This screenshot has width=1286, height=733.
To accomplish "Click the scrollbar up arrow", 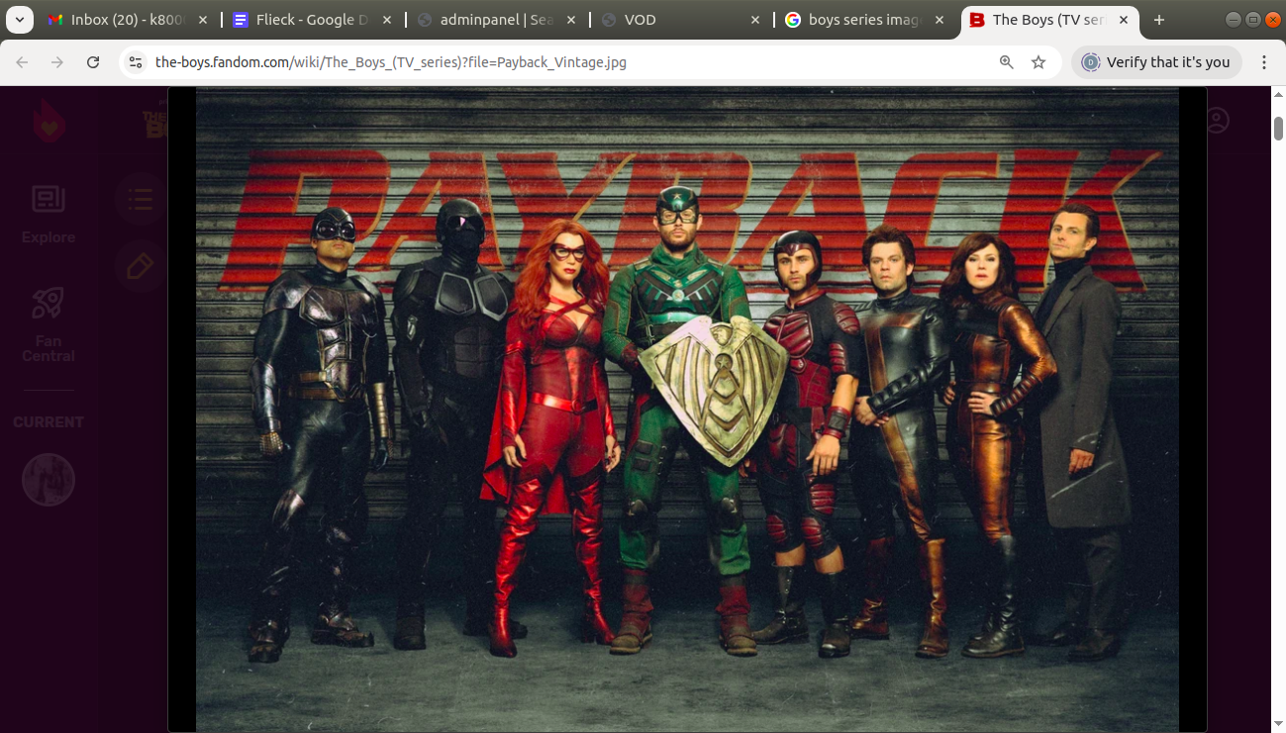I will coord(1278,95).
